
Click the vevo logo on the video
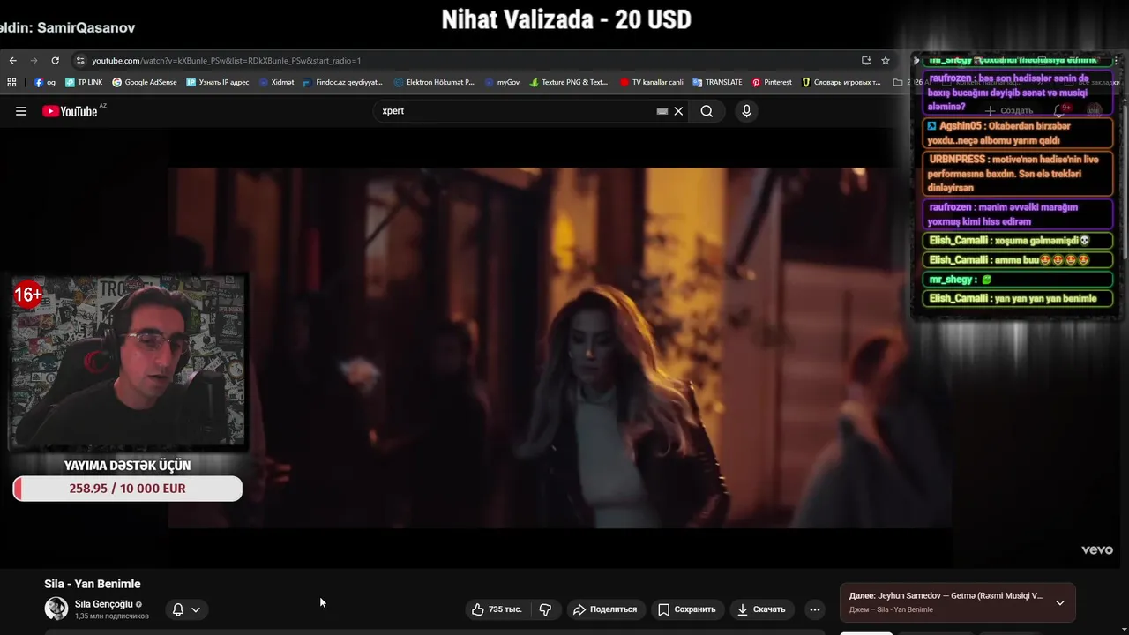(1097, 549)
